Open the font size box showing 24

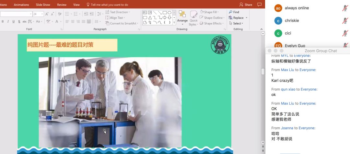click(x=38, y=14)
